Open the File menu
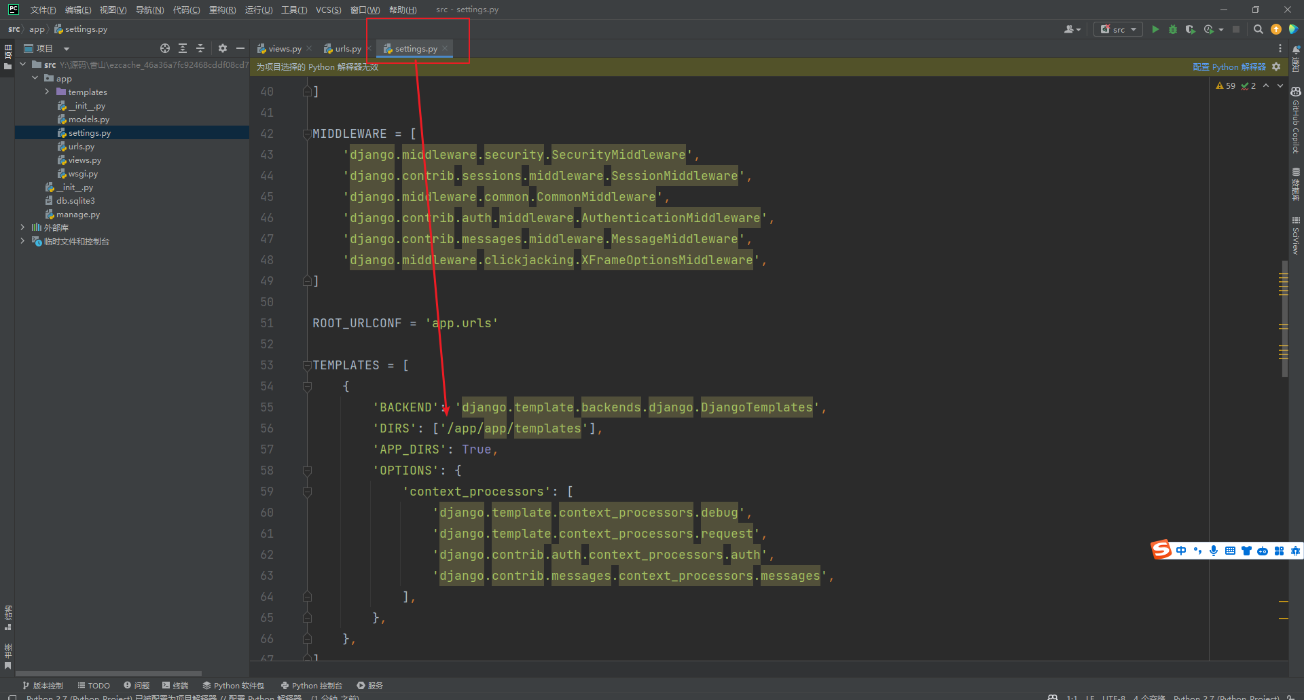1304x700 pixels. click(43, 10)
